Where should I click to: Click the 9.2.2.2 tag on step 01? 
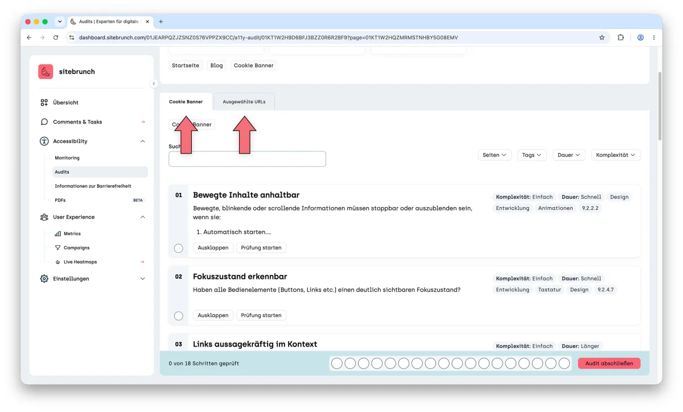[591, 208]
